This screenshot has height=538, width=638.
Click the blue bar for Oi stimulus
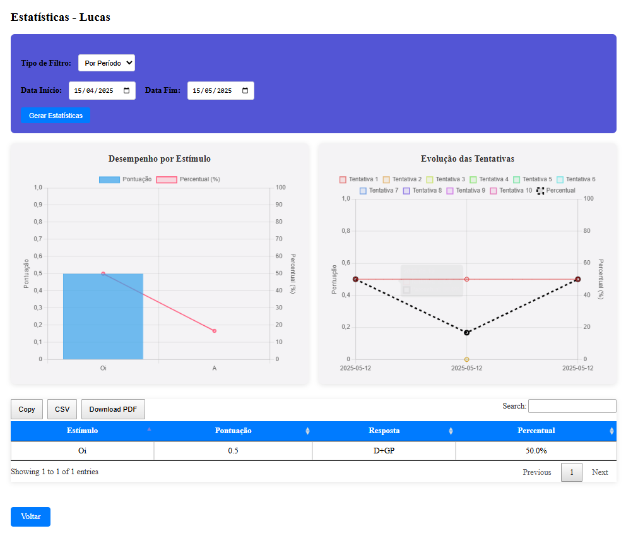point(103,316)
